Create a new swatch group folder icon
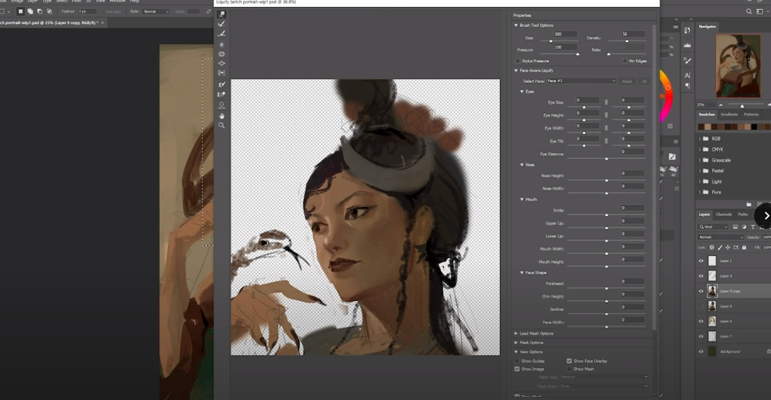This screenshot has width=771, height=400. point(749,204)
